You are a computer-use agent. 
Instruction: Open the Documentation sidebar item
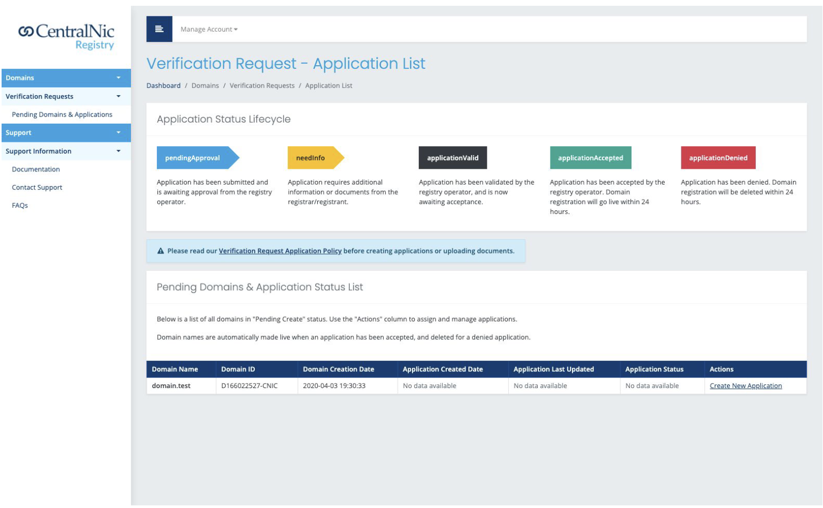36,169
